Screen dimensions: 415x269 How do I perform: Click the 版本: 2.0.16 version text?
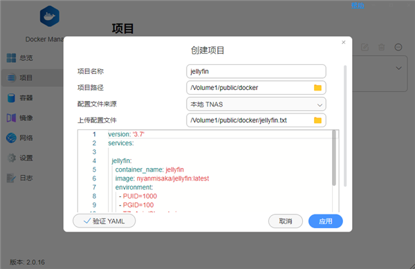pyautogui.click(x=27, y=262)
